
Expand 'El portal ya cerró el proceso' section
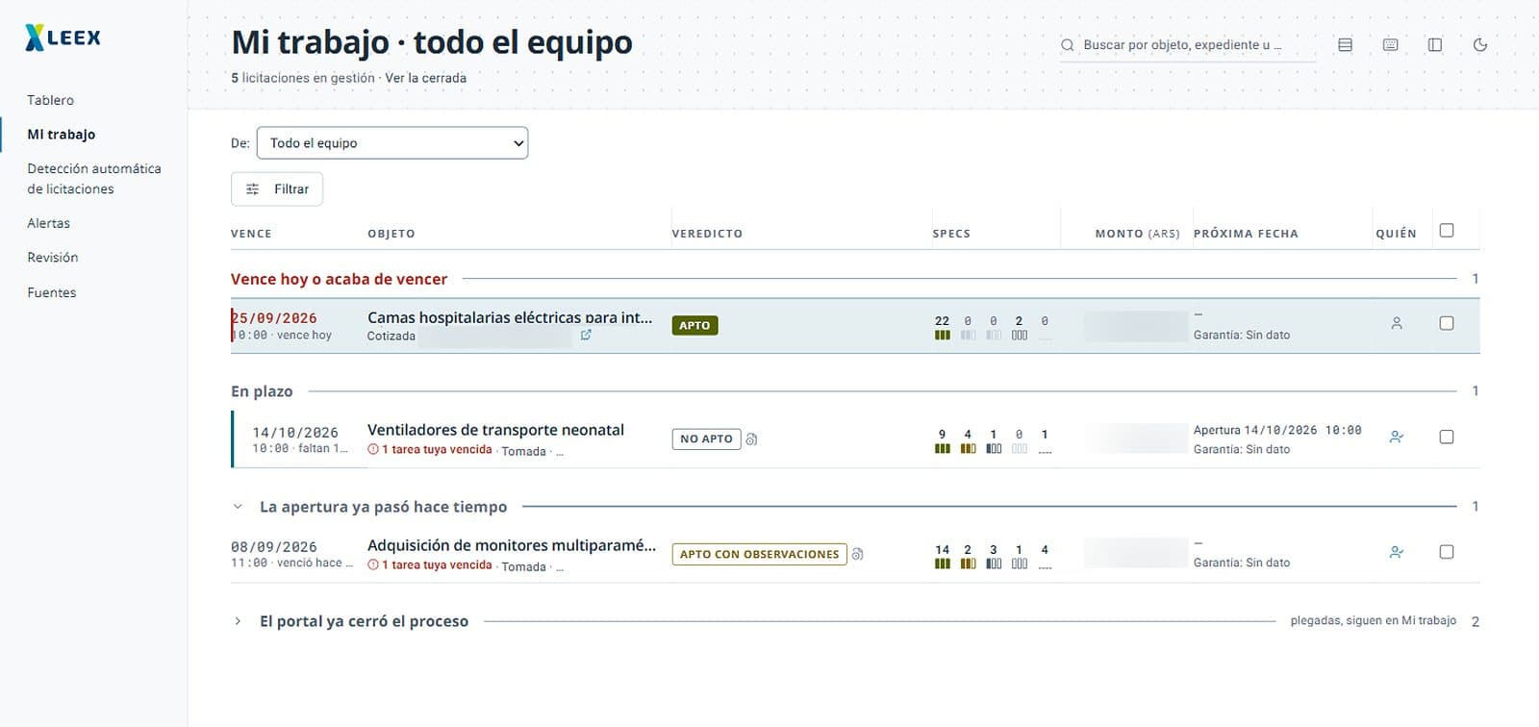coord(238,621)
